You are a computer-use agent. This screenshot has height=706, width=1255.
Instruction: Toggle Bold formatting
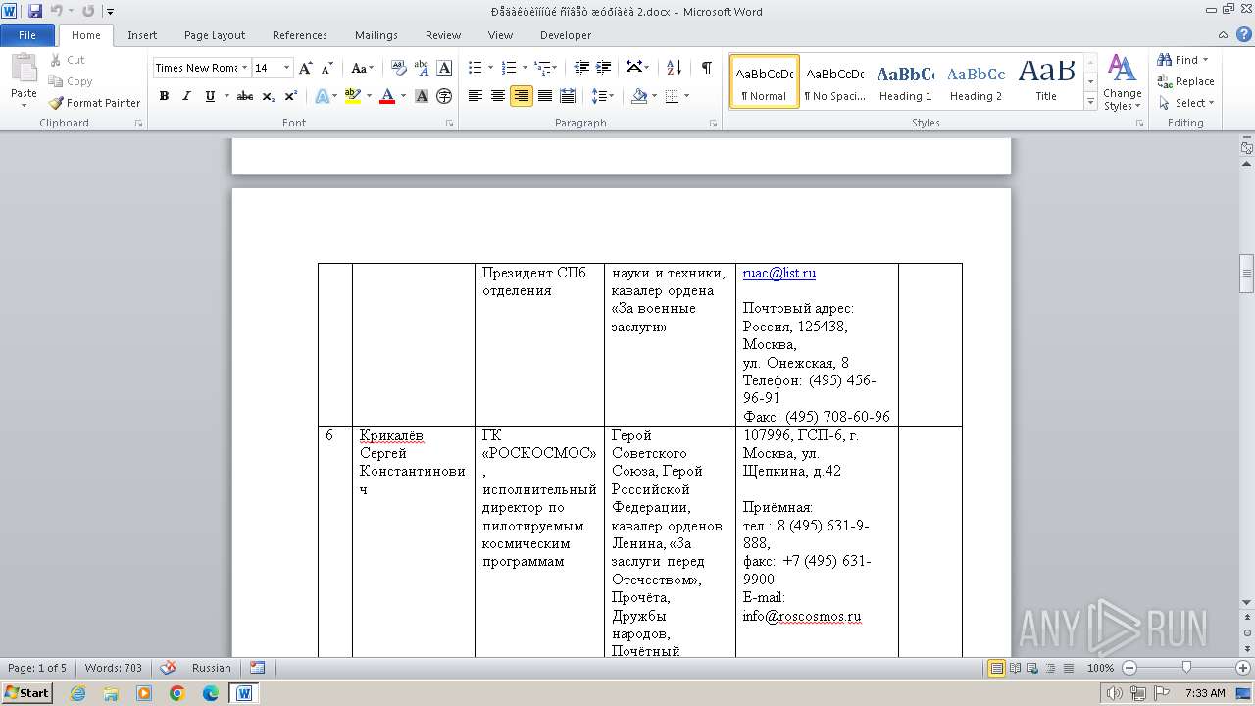[164, 96]
